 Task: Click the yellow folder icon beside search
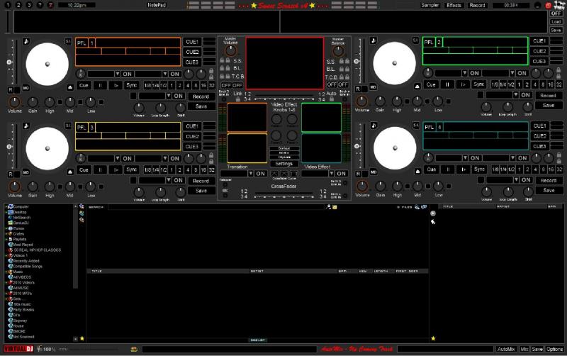(335, 207)
